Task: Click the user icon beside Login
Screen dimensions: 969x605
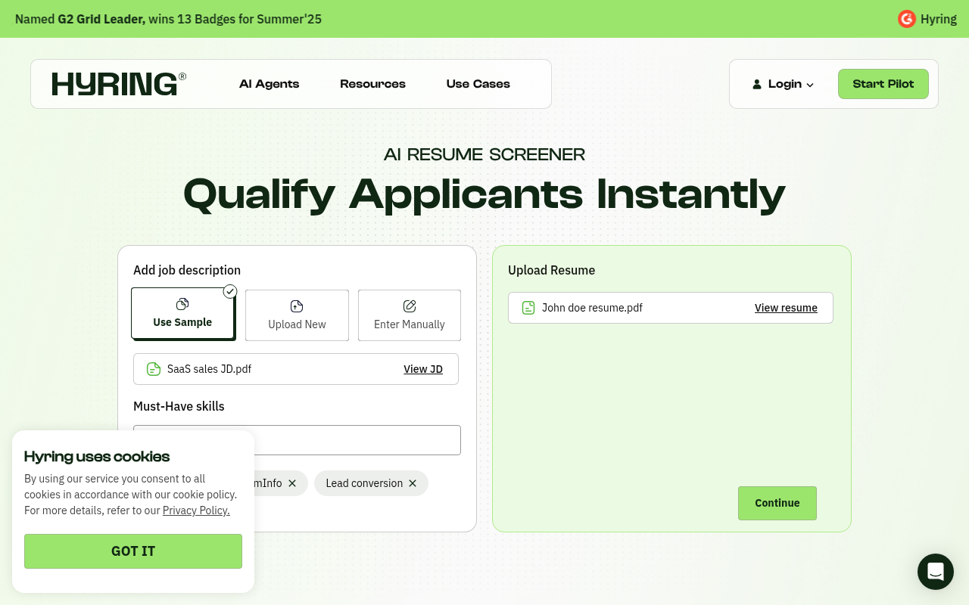Action: [x=756, y=84]
